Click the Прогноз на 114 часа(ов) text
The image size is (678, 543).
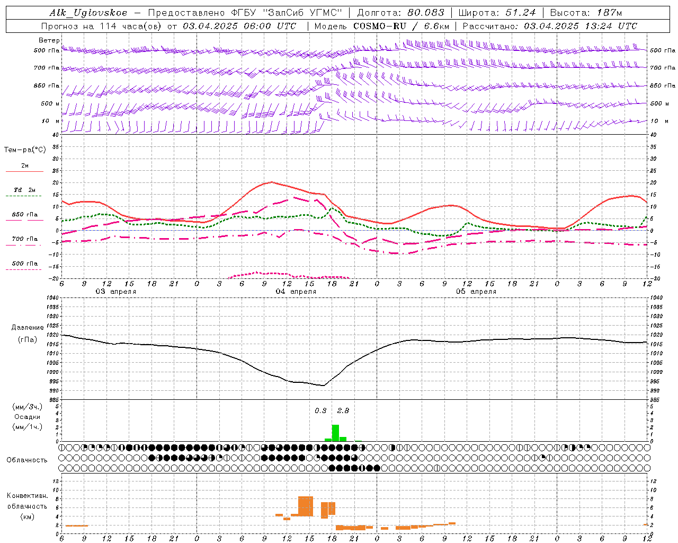click(x=102, y=26)
